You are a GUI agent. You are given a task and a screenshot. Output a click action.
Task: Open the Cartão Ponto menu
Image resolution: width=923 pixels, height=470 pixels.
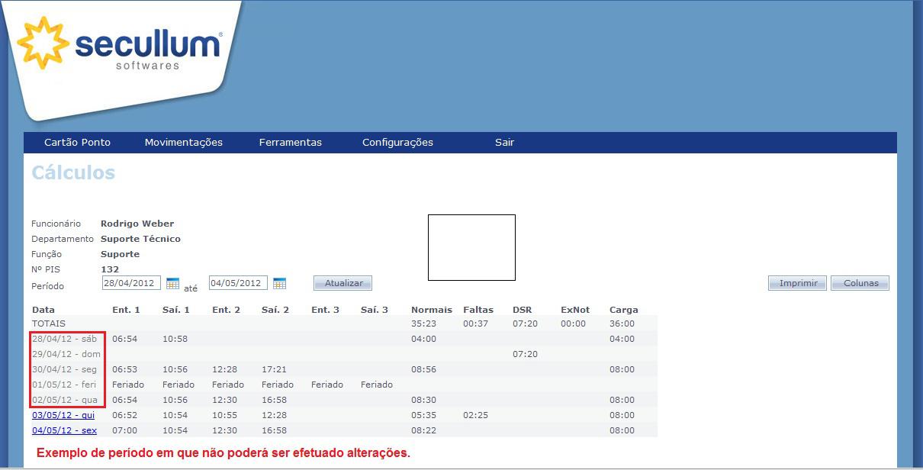76,142
